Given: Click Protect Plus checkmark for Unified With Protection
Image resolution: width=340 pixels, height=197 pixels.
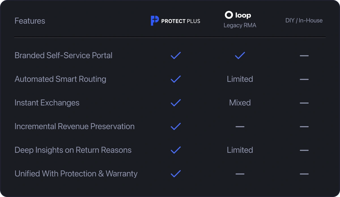Looking at the screenshot, I should pos(176,173).
